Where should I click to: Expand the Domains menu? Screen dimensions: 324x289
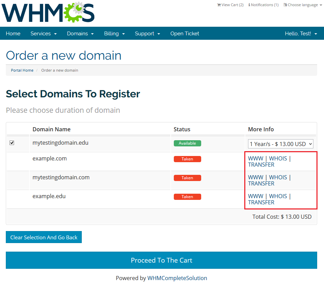point(80,34)
